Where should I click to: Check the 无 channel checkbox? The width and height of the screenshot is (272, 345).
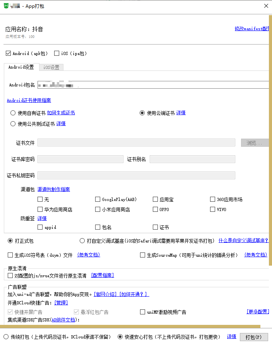pyautogui.click(x=40, y=199)
